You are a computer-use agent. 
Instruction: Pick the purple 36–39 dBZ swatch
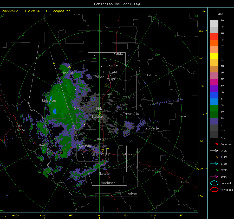coord(214,89)
